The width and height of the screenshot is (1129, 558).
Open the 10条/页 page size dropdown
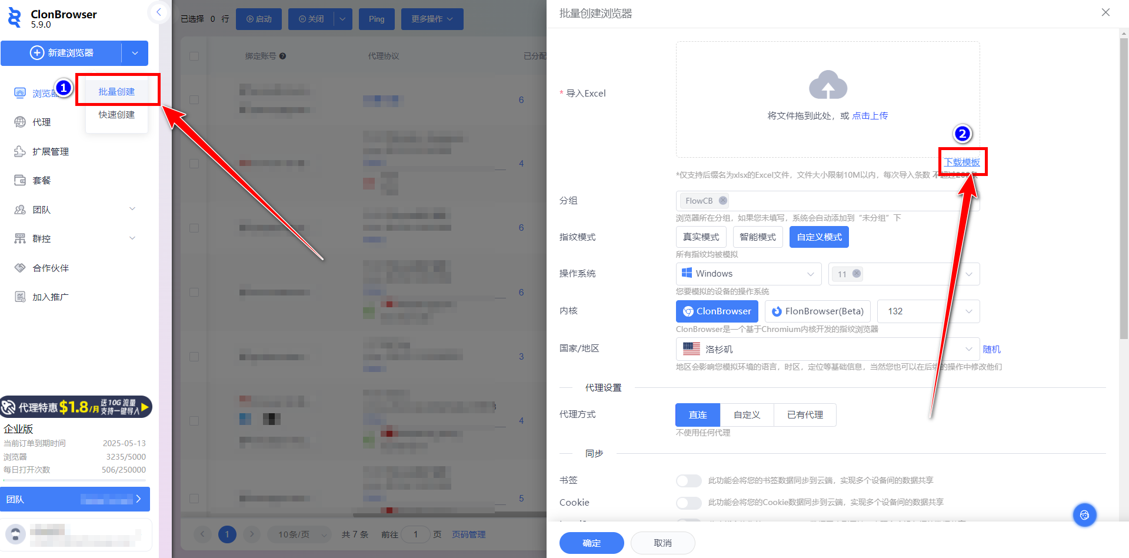coord(299,534)
